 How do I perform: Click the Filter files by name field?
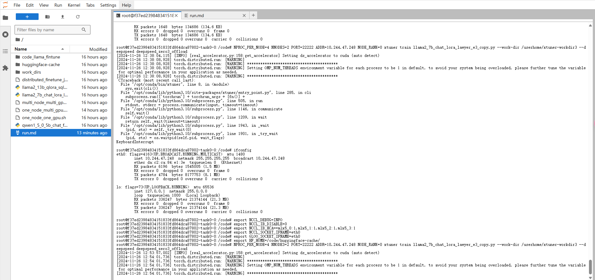(49, 30)
